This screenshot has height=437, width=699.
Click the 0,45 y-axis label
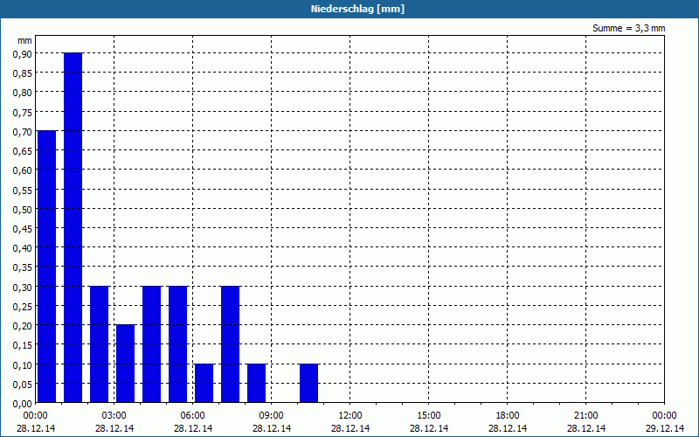pyautogui.click(x=23, y=229)
